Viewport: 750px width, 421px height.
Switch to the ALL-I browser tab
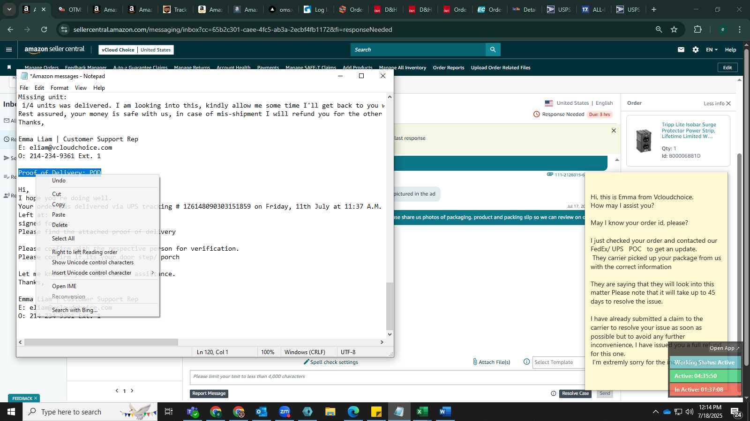click(x=593, y=9)
